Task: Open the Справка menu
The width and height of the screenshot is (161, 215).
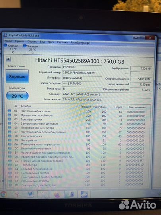Action: [x=62, y=42]
